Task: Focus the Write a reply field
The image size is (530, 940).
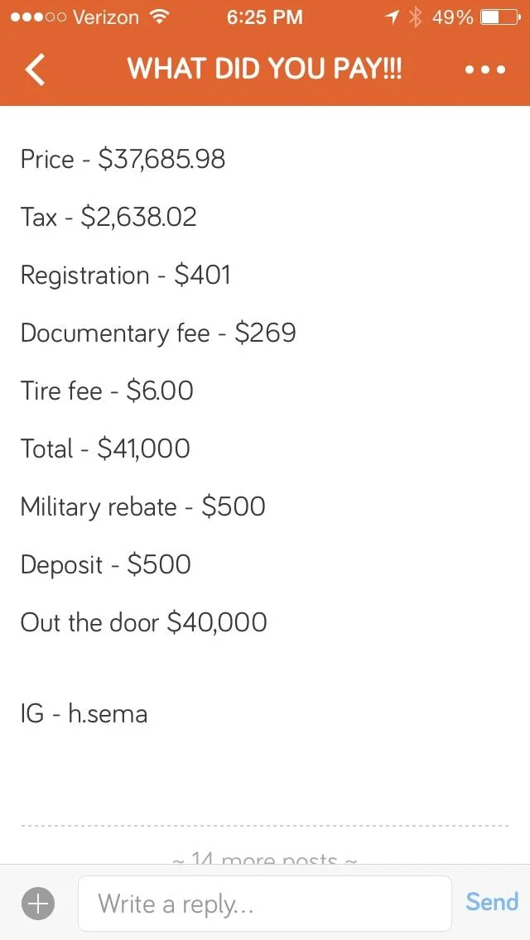Action: click(x=265, y=903)
